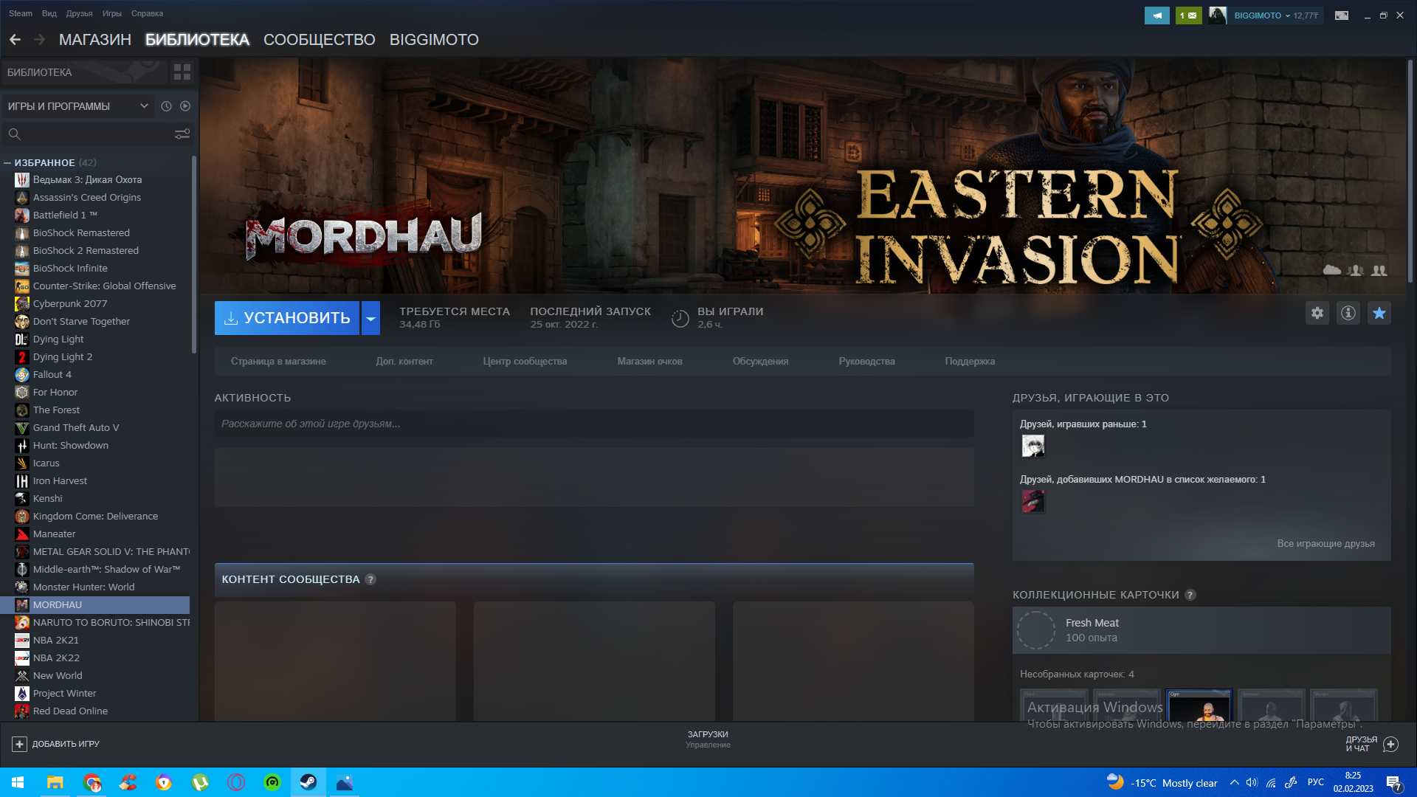Open Страница в магазине link
The height and width of the screenshot is (797, 1417).
(x=278, y=362)
